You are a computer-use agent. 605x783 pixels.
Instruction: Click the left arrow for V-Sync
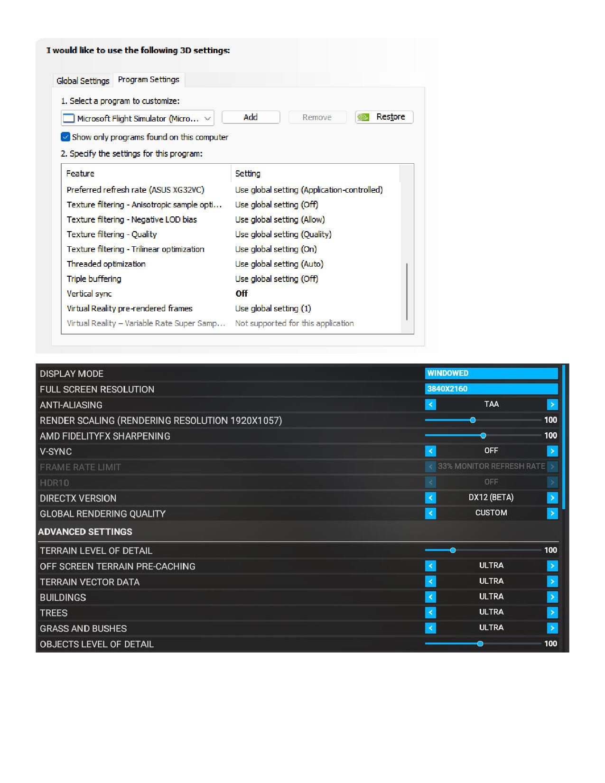click(x=430, y=451)
